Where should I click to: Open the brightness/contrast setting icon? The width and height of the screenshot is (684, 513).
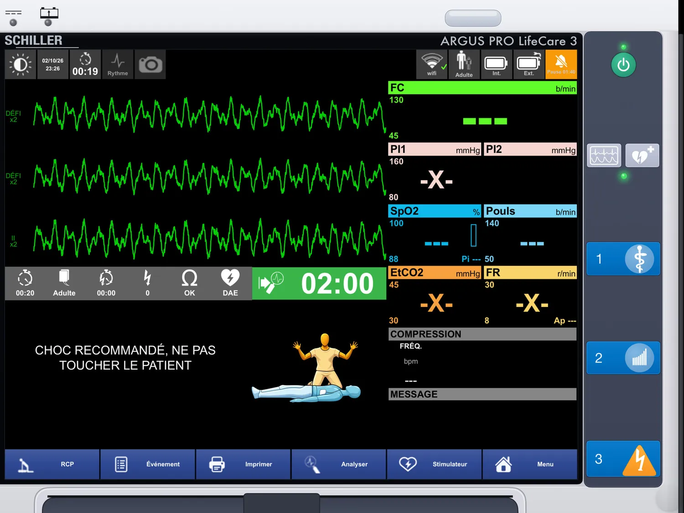coord(21,65)
